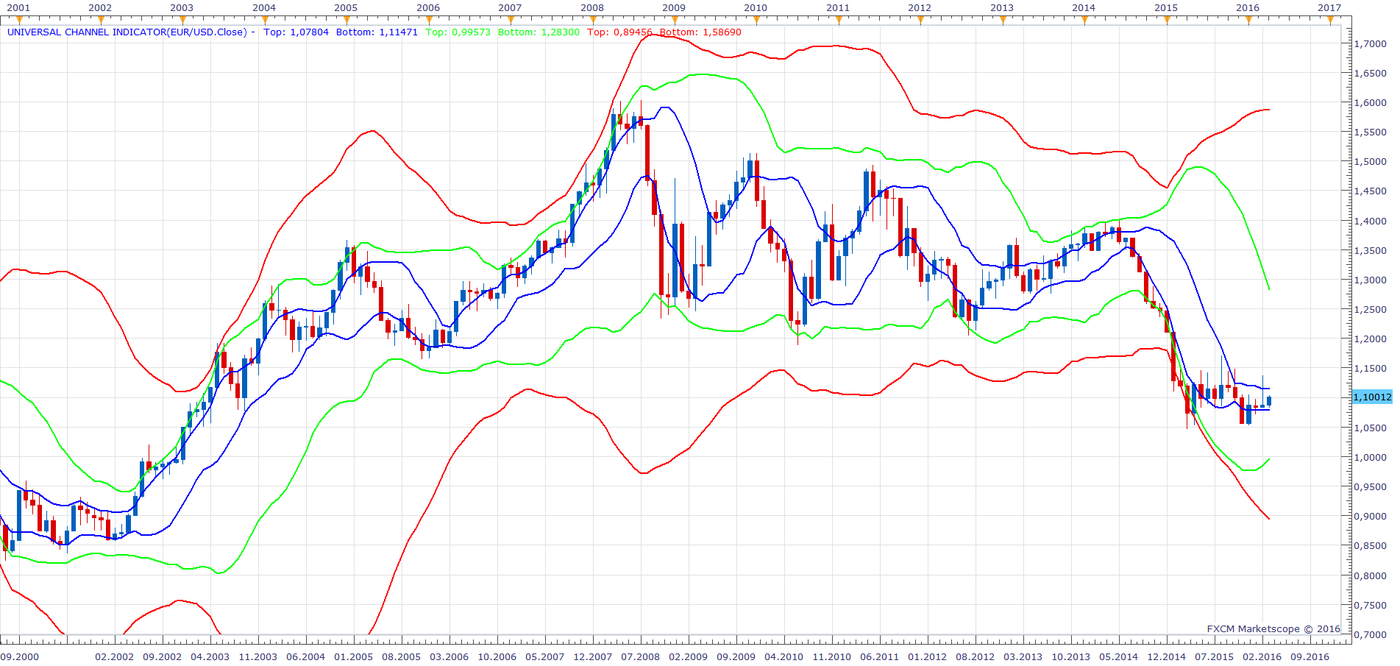Click the 09.2009 date axis label

[x=736, y=656]
